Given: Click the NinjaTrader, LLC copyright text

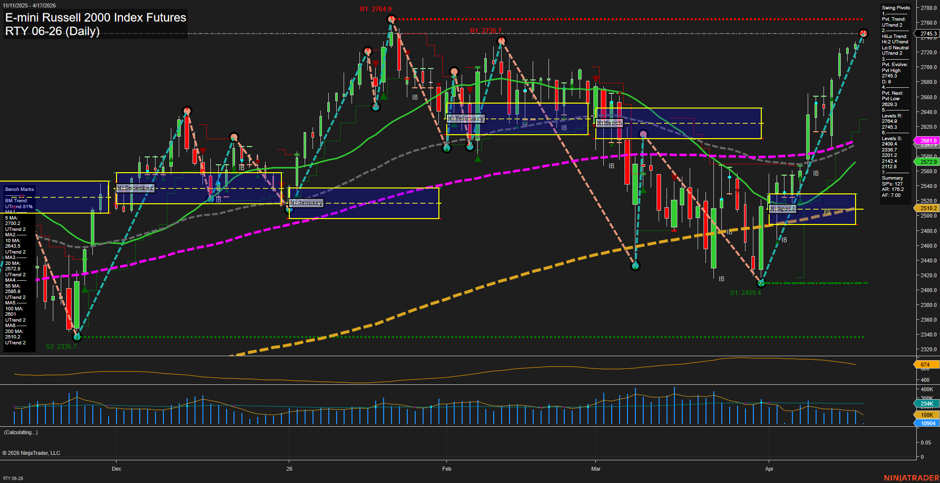Looking at the screenshot, I should [31, 453].
